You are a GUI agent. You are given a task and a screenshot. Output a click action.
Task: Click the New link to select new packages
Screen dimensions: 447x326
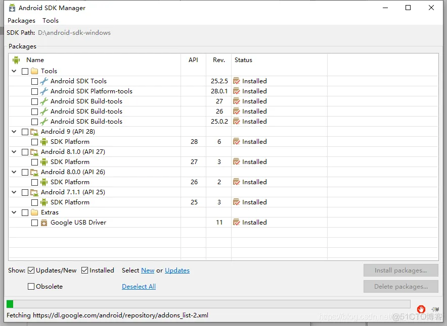pos(148,270)
